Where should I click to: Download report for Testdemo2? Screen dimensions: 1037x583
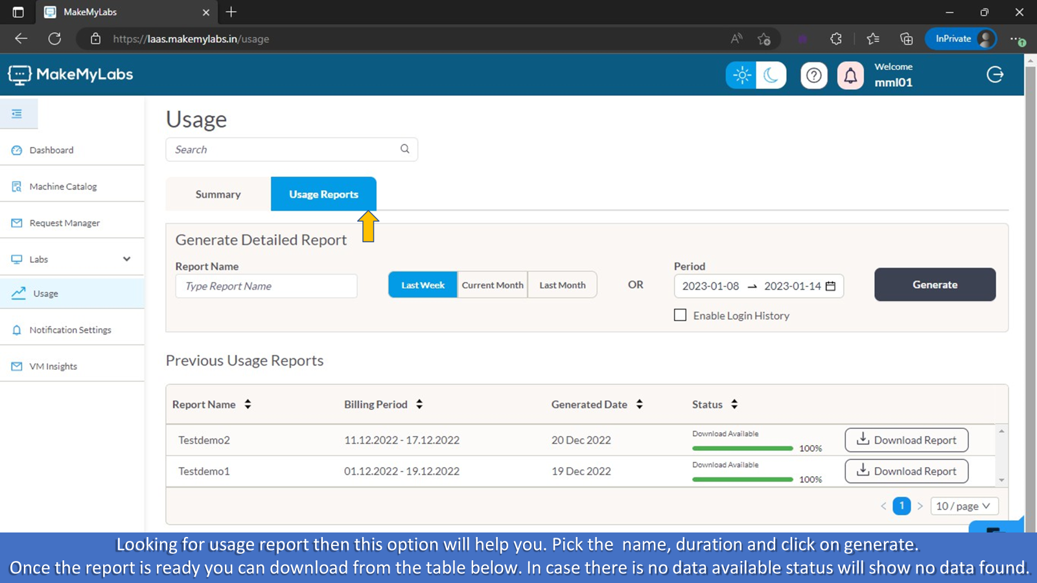(x=906, y=440)
